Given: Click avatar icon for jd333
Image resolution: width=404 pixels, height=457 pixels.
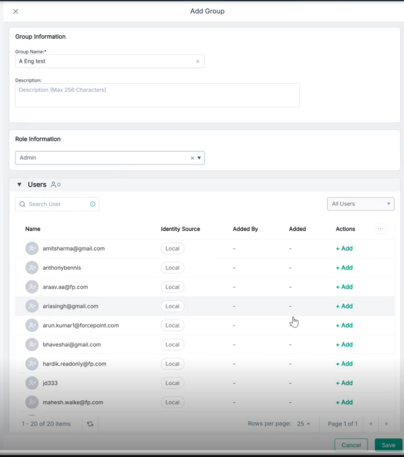Looking at the screenshot, I should 32,383.
